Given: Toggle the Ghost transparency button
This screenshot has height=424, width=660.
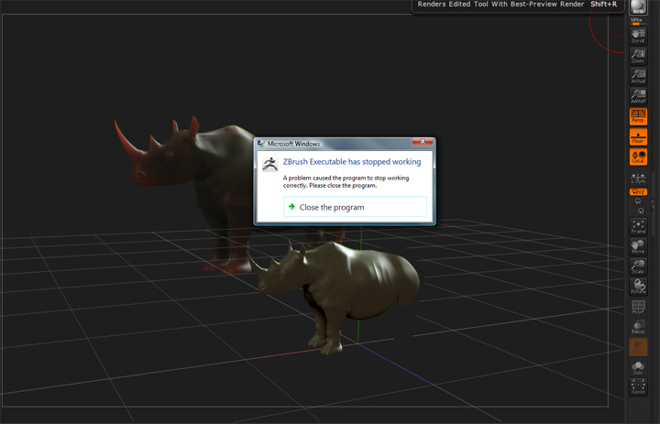Looking at the screenshot, I should coord(638,347).
